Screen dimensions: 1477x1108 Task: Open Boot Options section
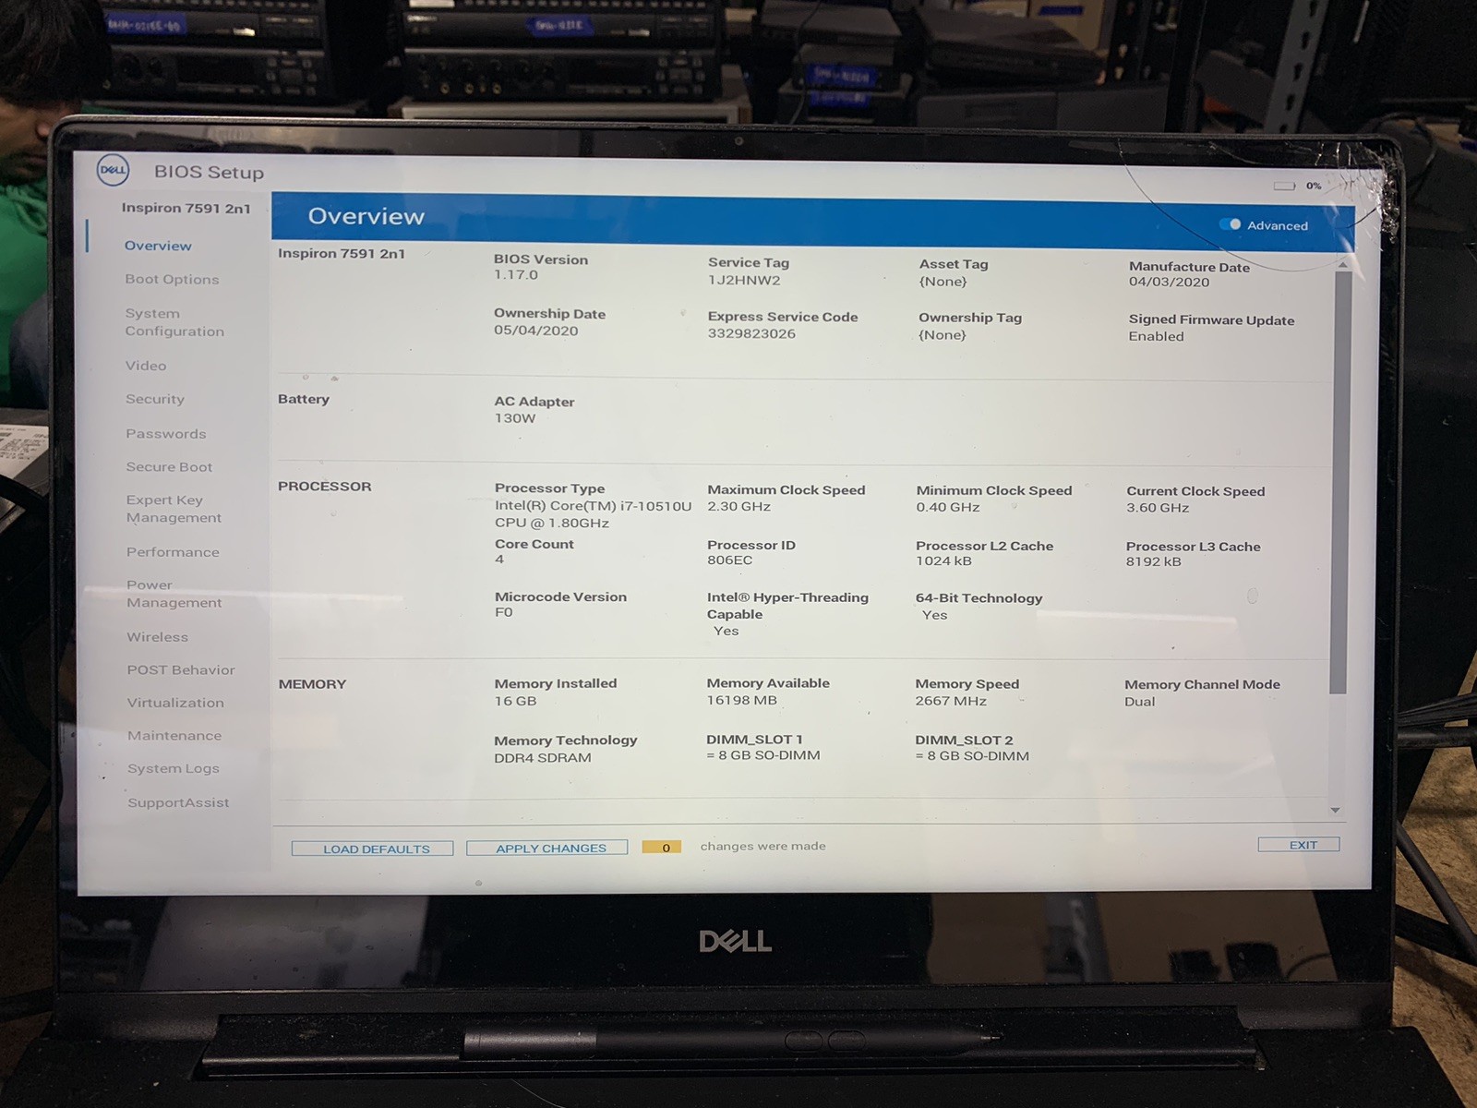[172, 279]
